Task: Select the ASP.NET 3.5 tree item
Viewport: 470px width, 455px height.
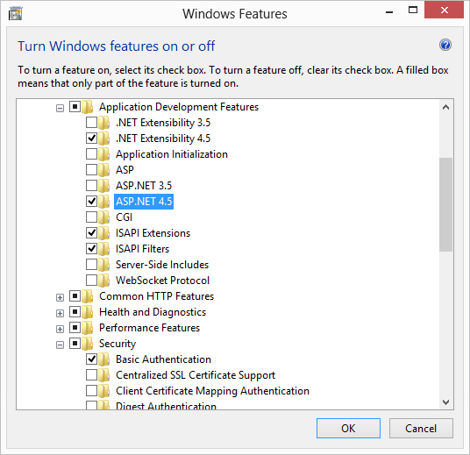Action: click(144, 186)
